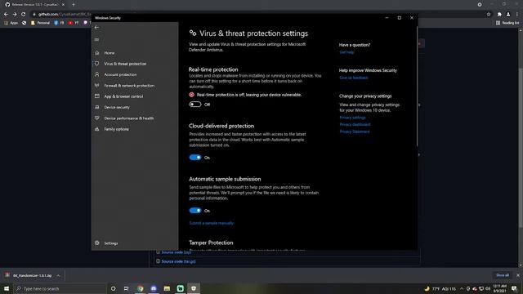523x294 pixels.
Task: Click the Family options icon
Action: click(x=97, y=129)
